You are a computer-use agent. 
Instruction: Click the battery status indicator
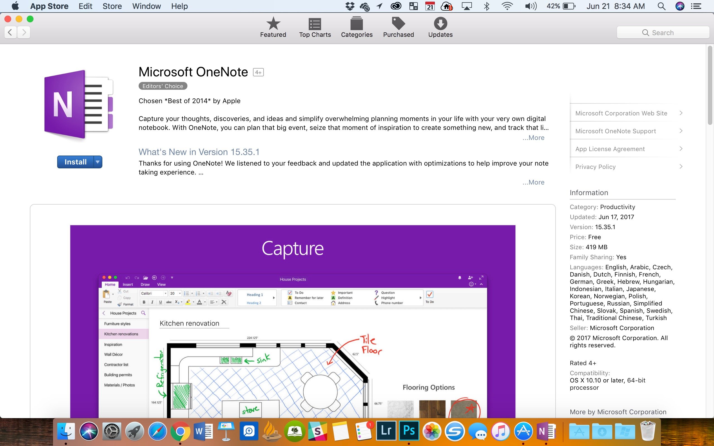pos(561,6)
